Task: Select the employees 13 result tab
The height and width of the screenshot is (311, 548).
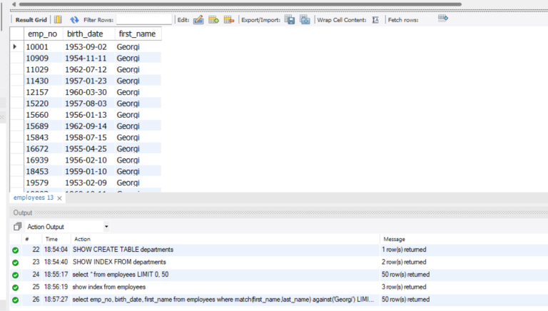Action: tap(34, 198)
